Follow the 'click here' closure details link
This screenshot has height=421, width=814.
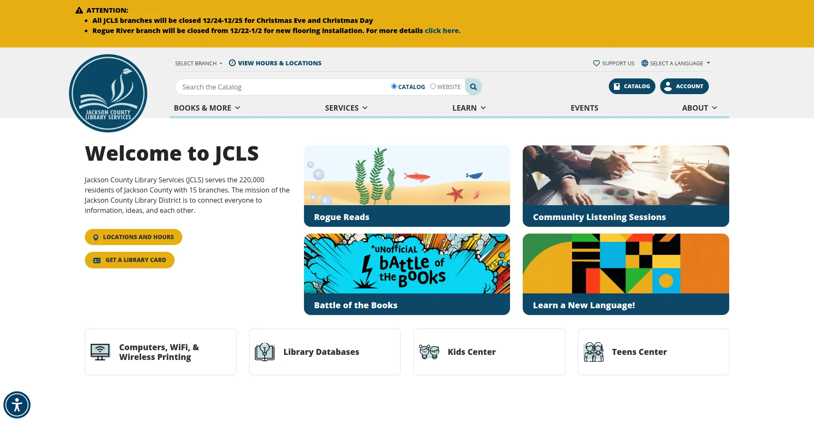tap(442, 30)
